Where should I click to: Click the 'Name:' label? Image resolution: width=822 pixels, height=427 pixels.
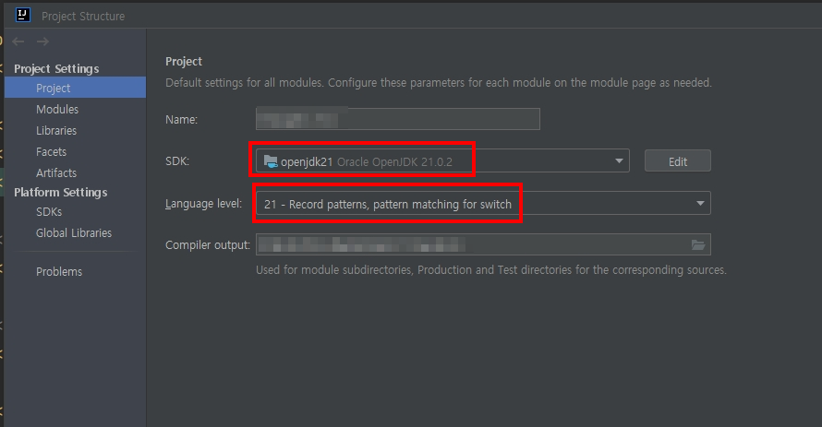tap(181, 119)
